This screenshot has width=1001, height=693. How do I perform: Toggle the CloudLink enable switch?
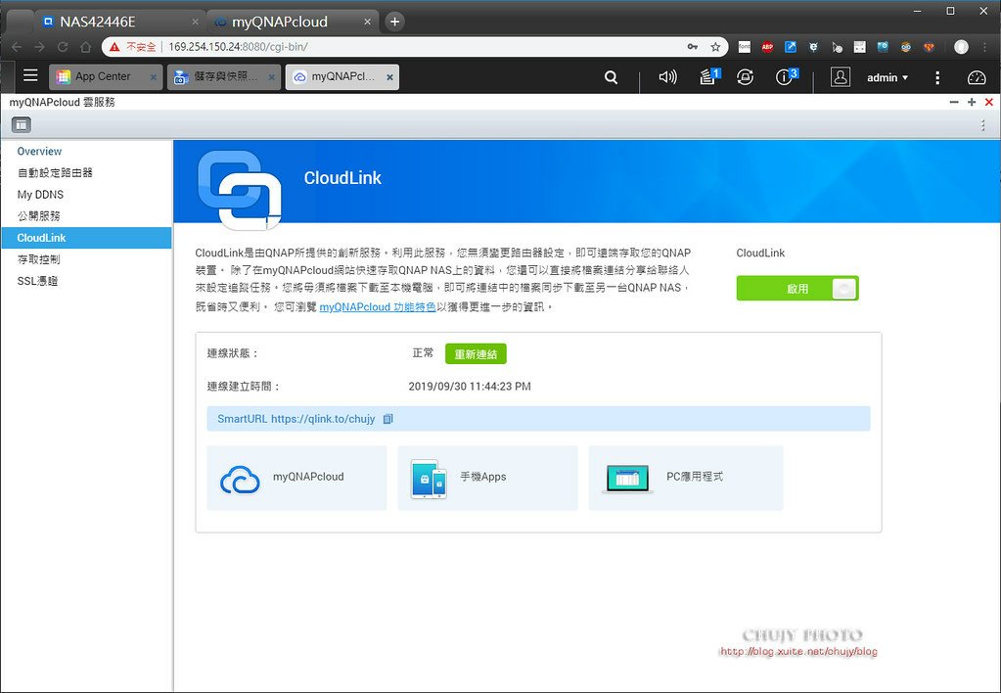coord(797,288)
